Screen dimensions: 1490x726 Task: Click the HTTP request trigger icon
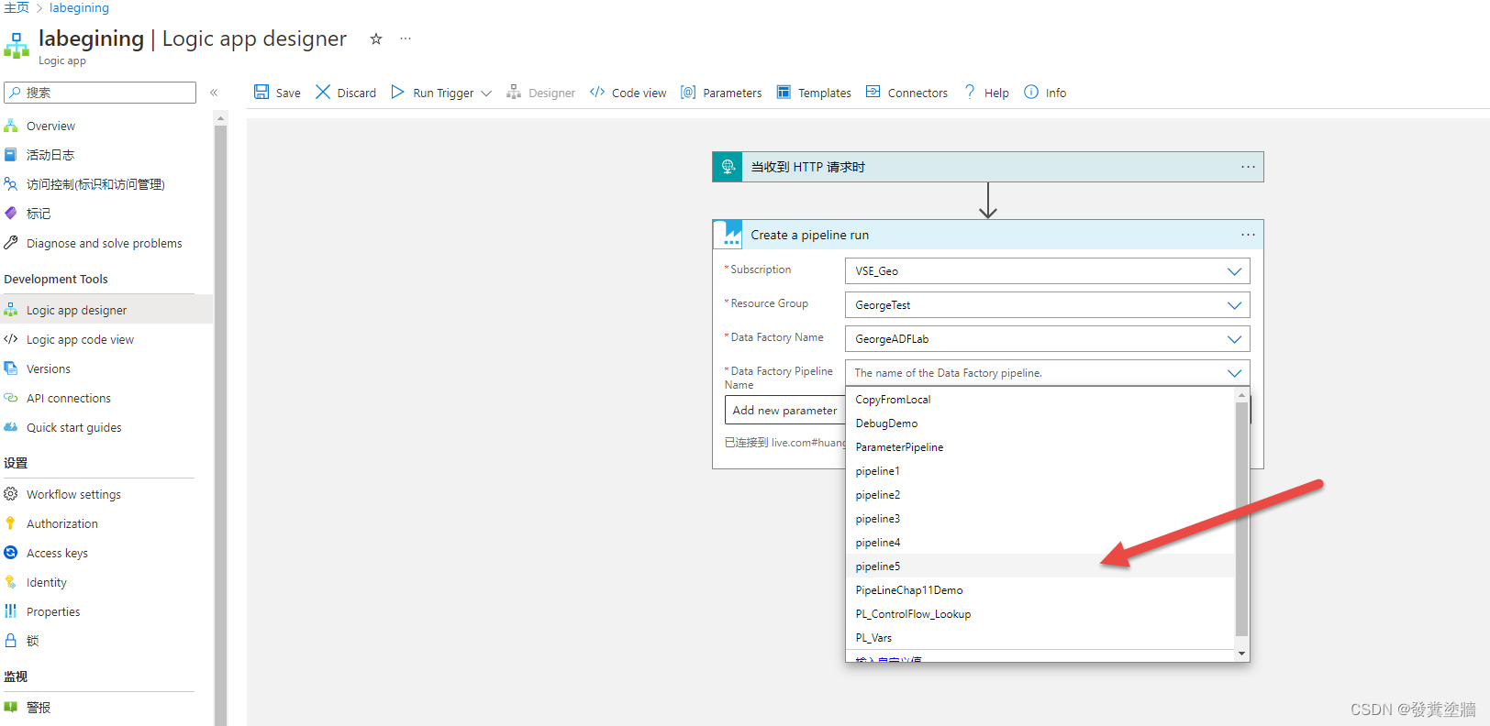tap(728, 167)
